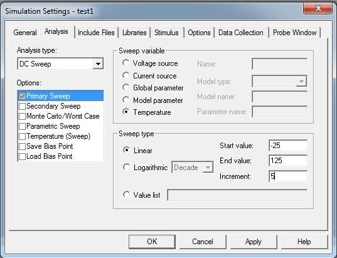Enable the Secondary Sweep checkbox
The image size is (337, 258).
[22, 106]
